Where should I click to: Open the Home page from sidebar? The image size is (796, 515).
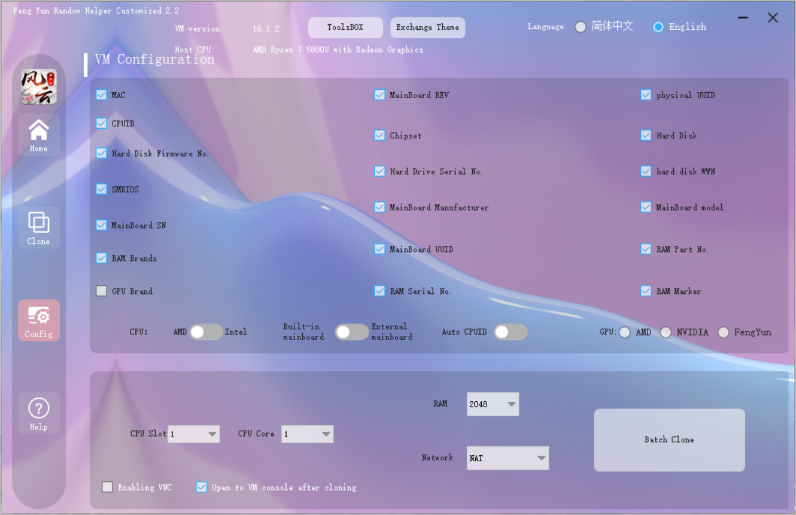pos(39,135)
